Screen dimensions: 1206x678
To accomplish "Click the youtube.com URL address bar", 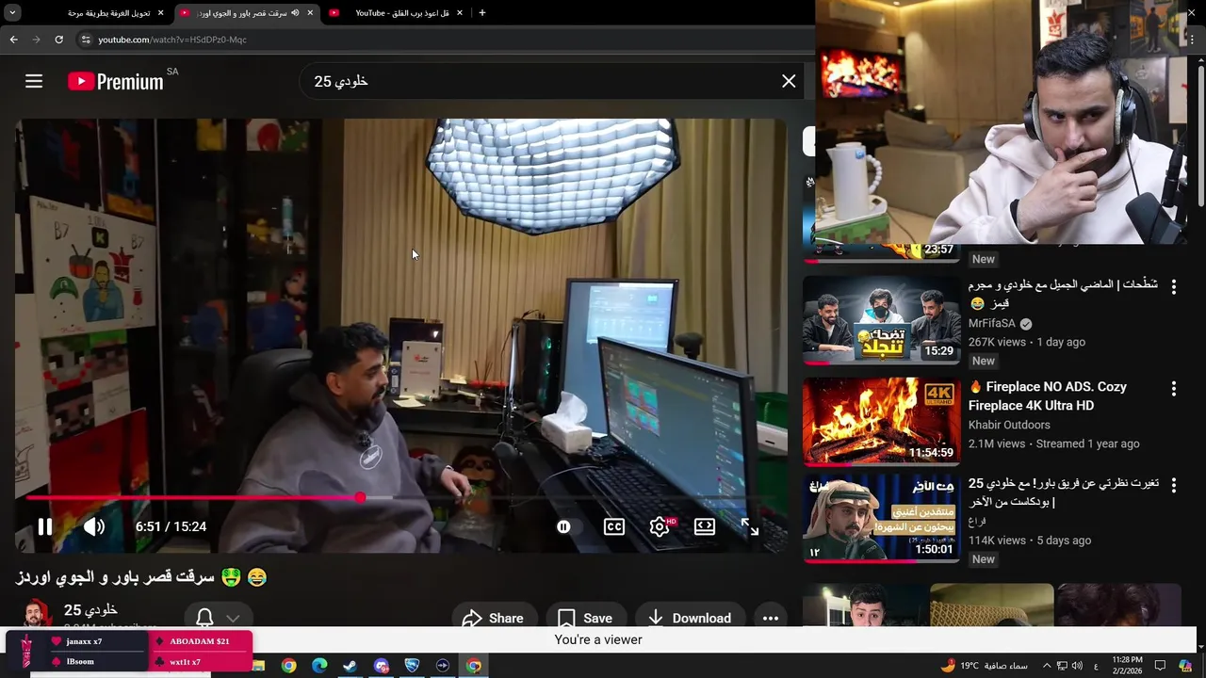I will click(x=443, y=40).
